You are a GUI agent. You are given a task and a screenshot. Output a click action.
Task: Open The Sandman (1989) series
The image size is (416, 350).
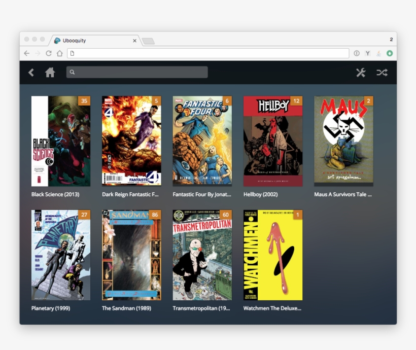click(x=131, y=255)
